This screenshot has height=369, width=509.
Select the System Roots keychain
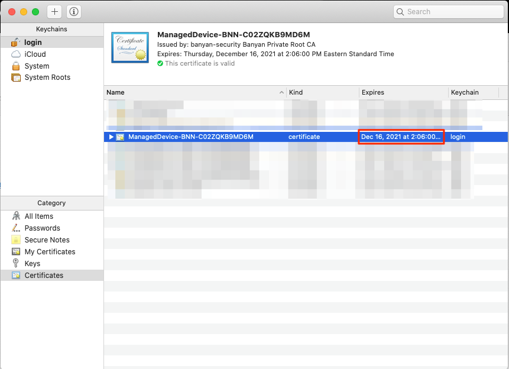coord(47,77)
